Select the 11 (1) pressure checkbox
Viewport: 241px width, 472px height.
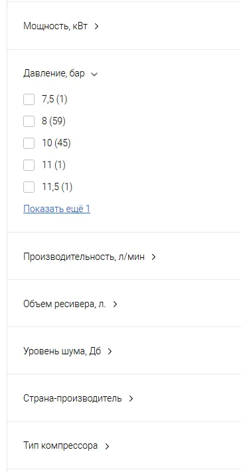pyautogui.click(x=29, y=166)
